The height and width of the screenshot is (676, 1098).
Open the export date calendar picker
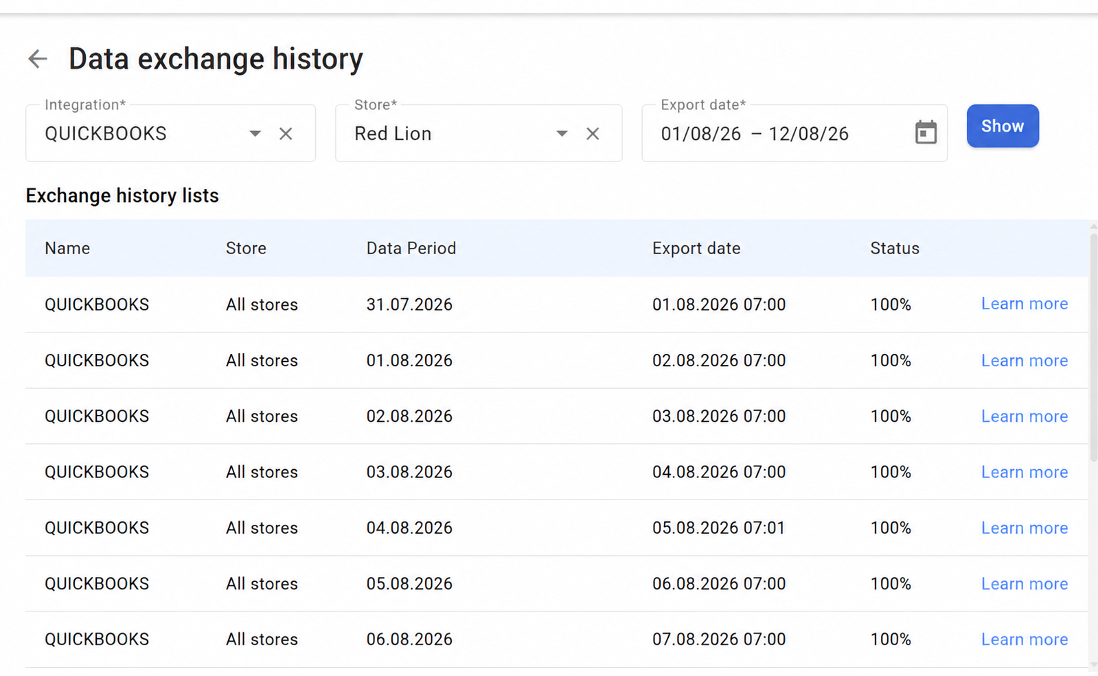point(926,133)
